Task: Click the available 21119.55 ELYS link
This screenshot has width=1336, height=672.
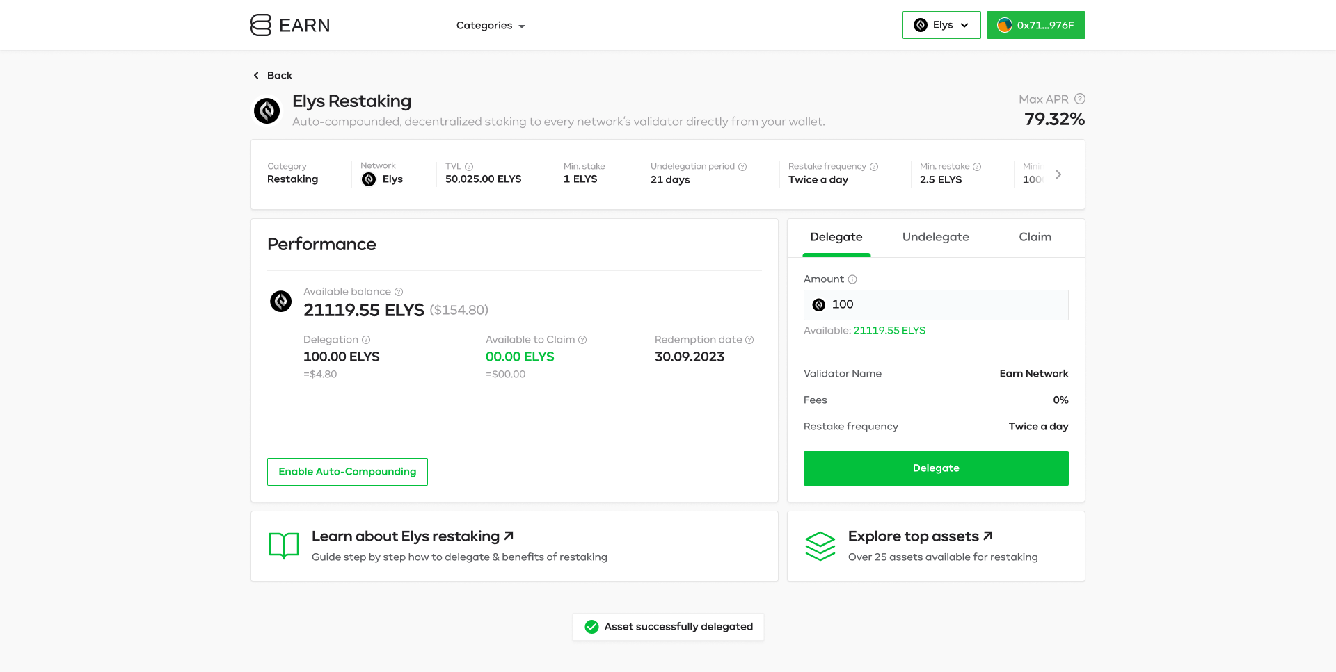Action: 889,331
